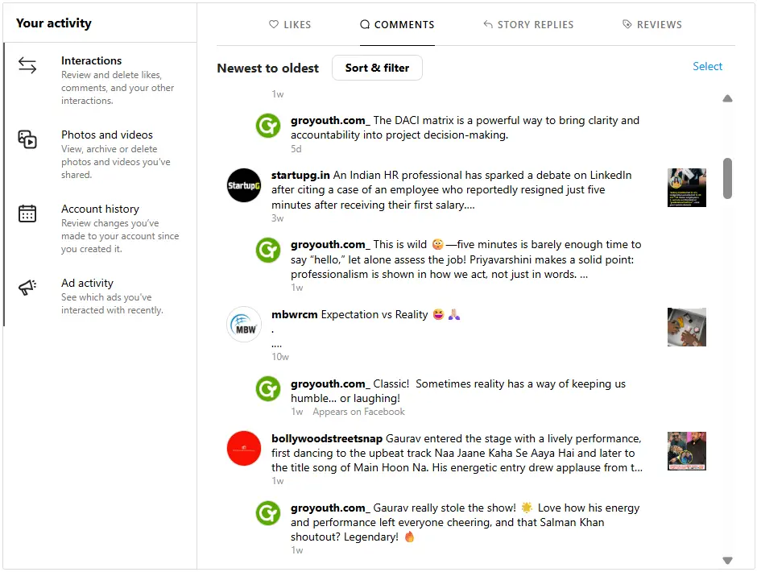Select the Comments tab
This screenshot has height=572, width=757.
[x=397, y=24]
